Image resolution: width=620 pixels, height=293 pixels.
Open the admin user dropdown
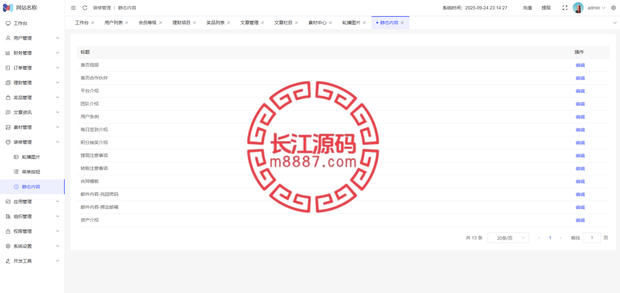(596, 8)
